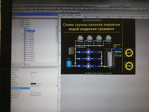Screen dimensions: 149x112
Task: Expand the GENERAL folder
Action: 20,24
